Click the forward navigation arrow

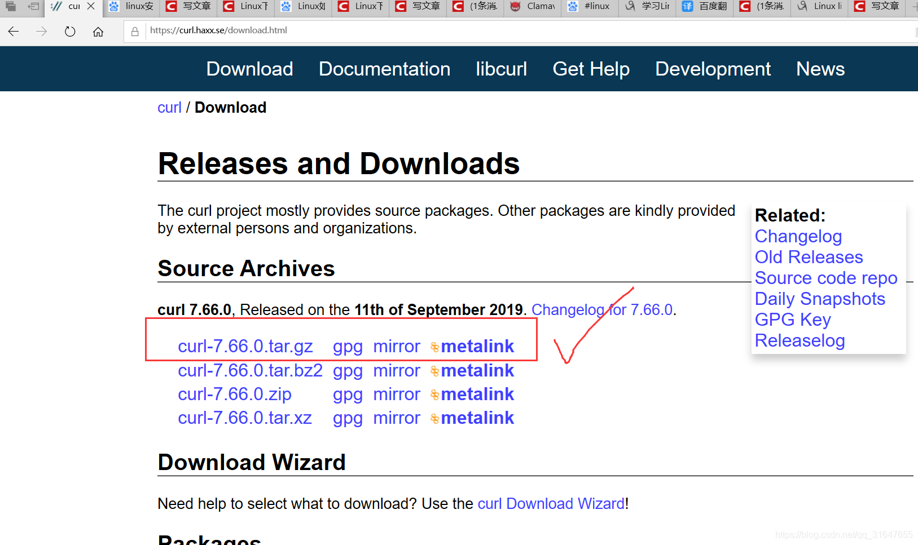tap(41, 31)
